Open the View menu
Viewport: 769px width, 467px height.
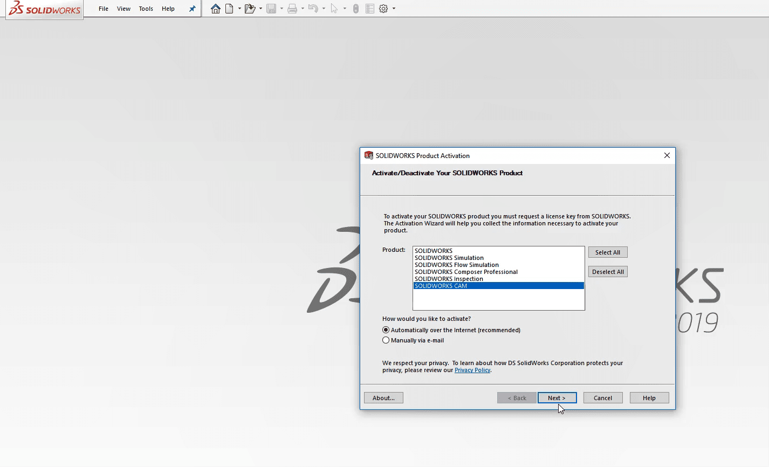[124, 9]
